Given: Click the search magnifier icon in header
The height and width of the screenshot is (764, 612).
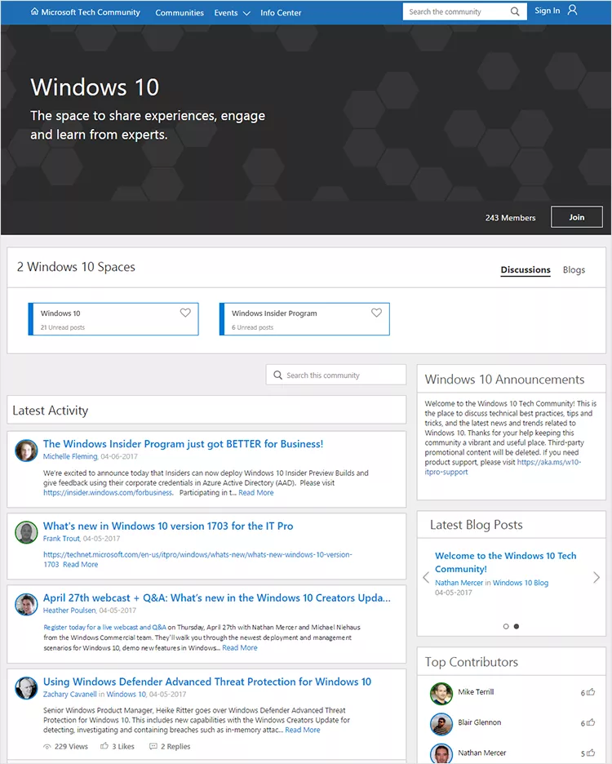Looking at the screenshot, I should (515, 11).
